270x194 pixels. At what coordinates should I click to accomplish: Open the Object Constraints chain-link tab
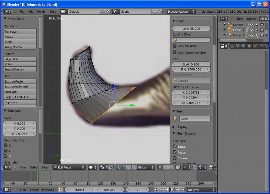coord(255,46)
